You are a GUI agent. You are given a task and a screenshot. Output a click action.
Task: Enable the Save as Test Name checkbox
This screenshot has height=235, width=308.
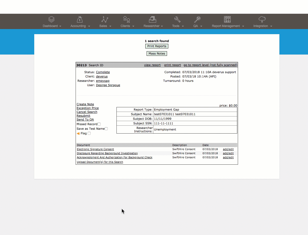coord(106,129)
